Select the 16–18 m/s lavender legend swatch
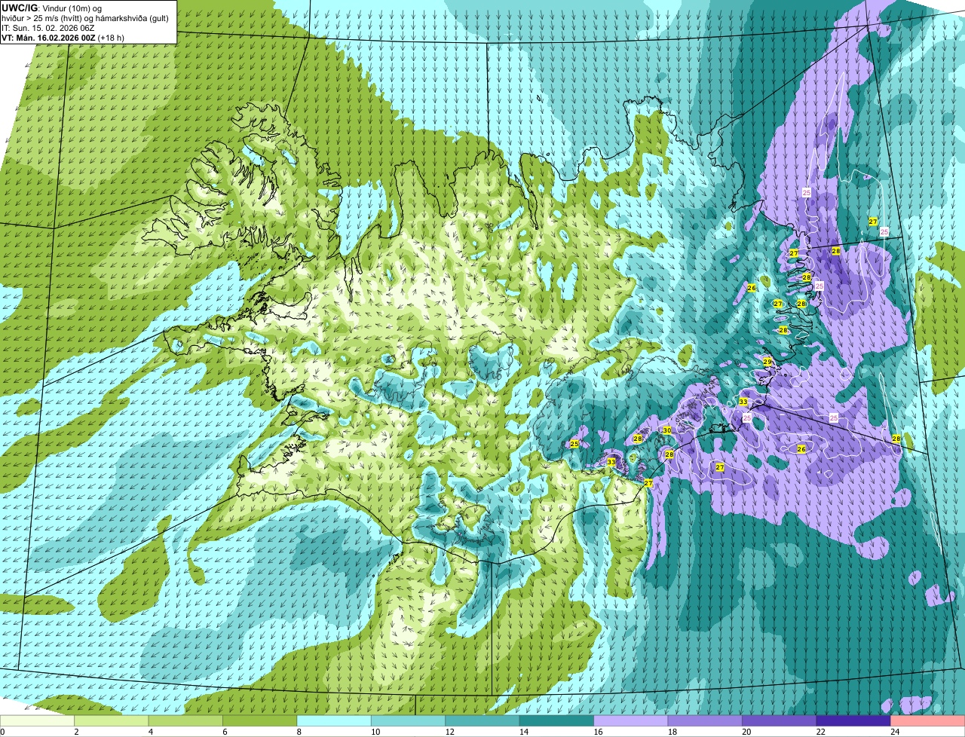 click(x=631, y=721)
